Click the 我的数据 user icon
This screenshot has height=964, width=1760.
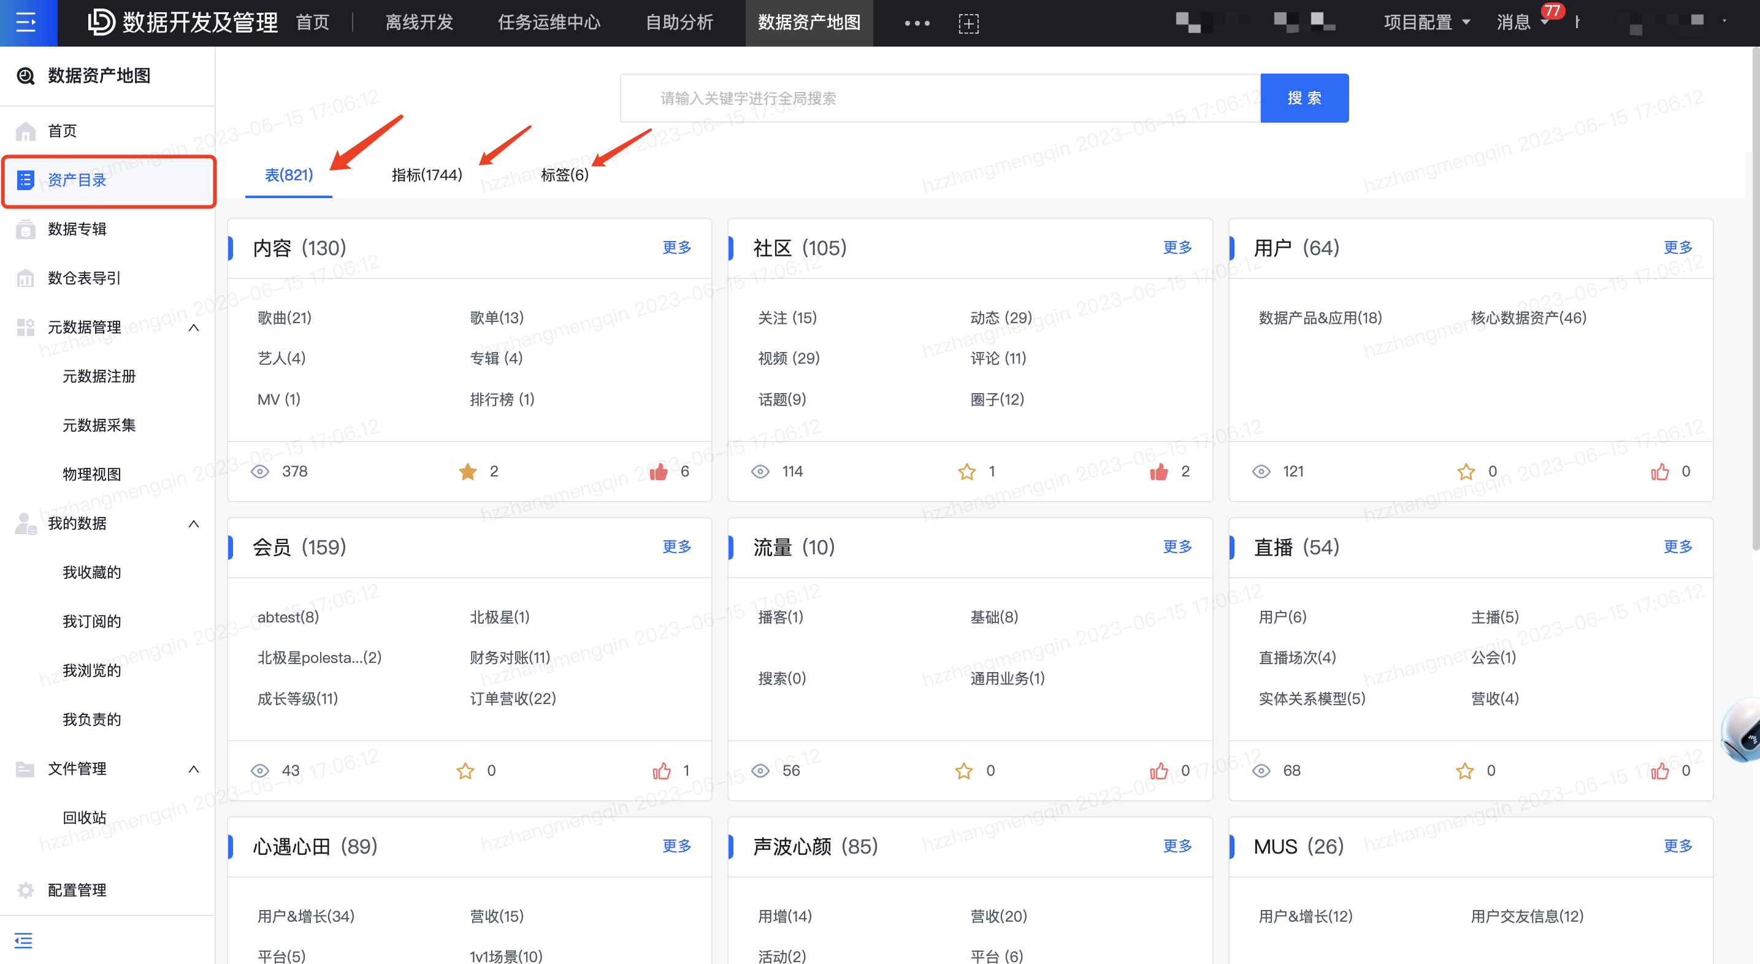click(26, 523)
